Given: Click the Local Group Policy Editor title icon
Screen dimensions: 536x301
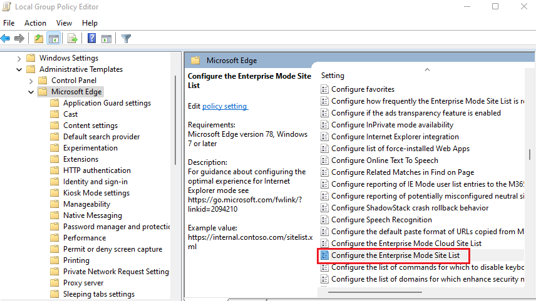Looking at the screenshot, I should click(x=6, y=6).
